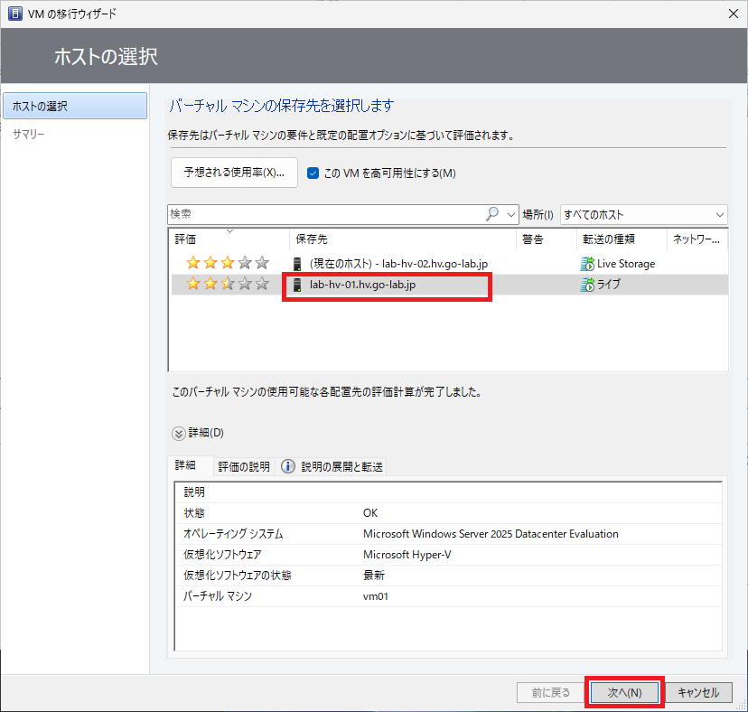Click the VM migration wizard title icon
748x712 pixels.
click(x=14, y=14)
